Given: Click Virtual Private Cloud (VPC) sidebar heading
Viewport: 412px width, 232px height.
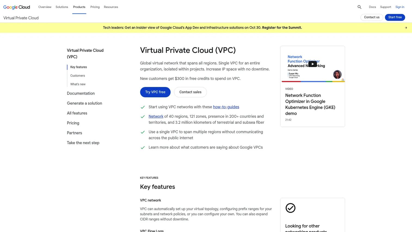Looking at the screenshot, I should [x=85, y=54].
